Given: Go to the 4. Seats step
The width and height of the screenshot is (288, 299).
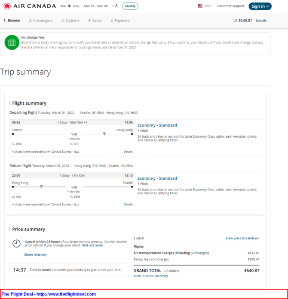Looking at the screenshot, I should coord(95,21).
